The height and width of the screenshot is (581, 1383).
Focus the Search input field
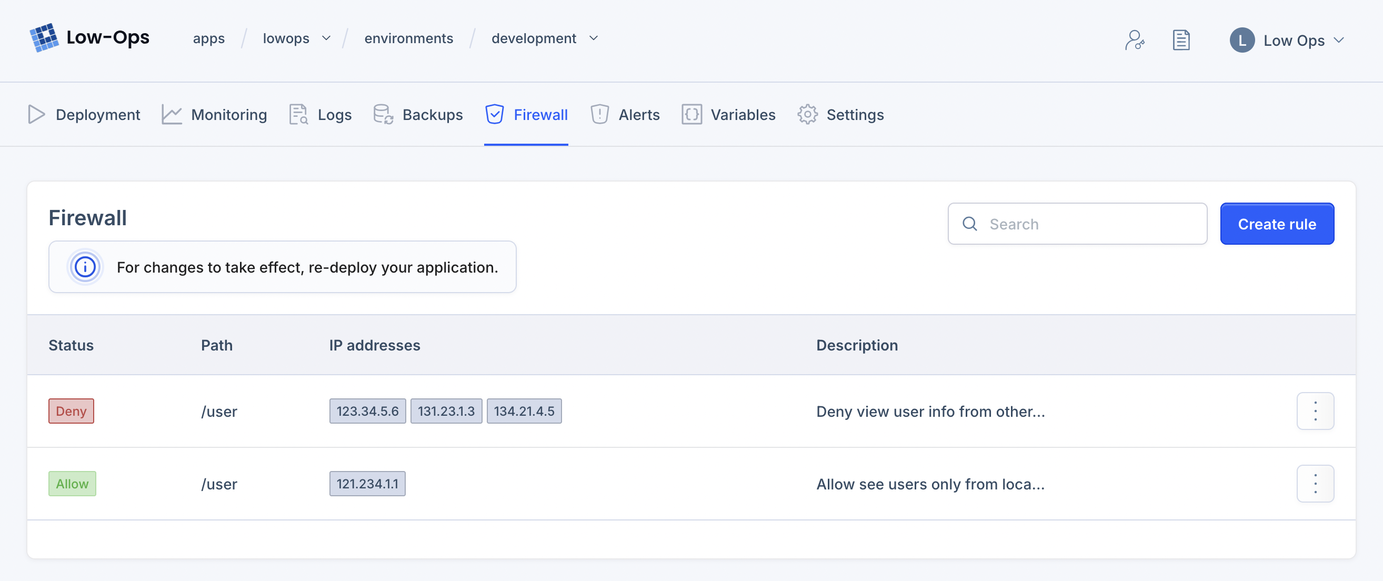tap(1077, 223)
